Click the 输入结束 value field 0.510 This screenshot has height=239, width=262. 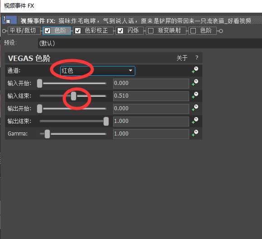tap(151, 96)
